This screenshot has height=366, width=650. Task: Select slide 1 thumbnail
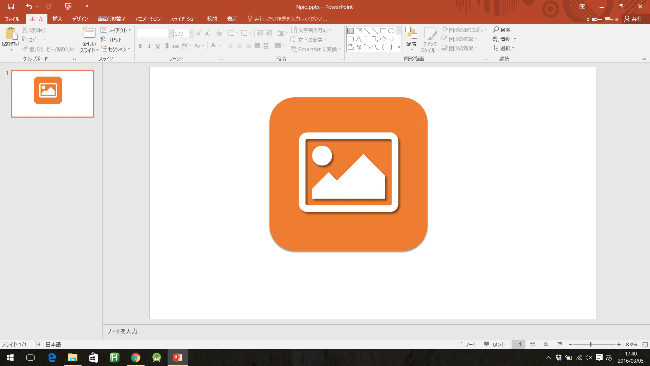pyautogui.click(x=52, y=94)
